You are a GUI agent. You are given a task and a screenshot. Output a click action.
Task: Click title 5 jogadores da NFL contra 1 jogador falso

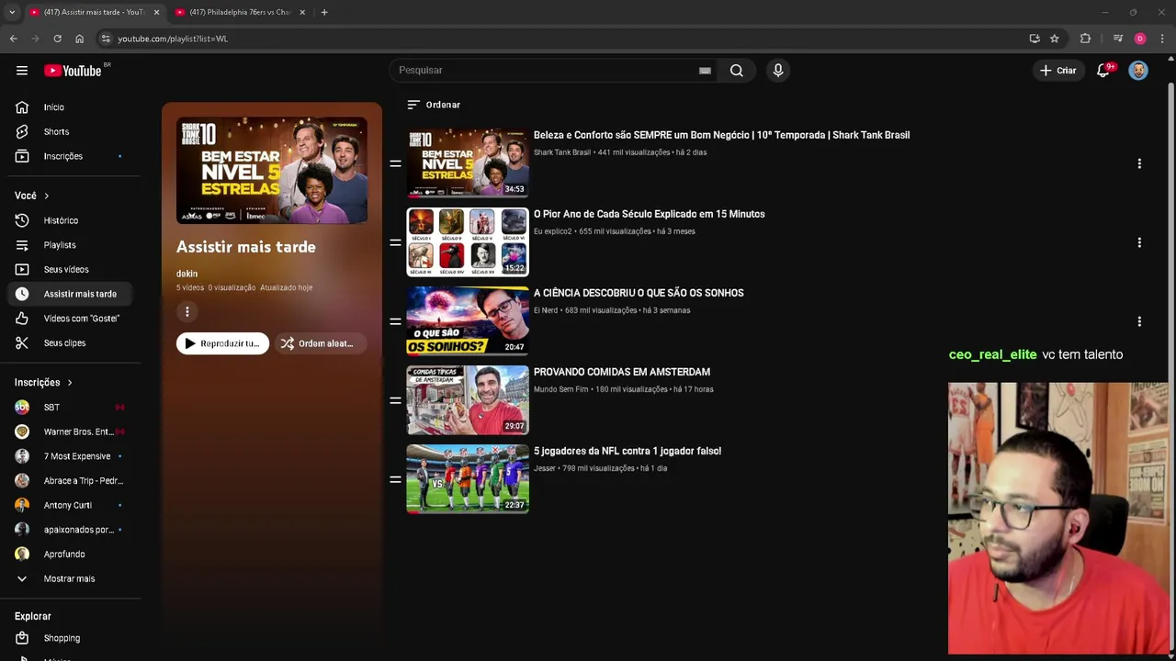pyautogui.click(x=628, y=451)
